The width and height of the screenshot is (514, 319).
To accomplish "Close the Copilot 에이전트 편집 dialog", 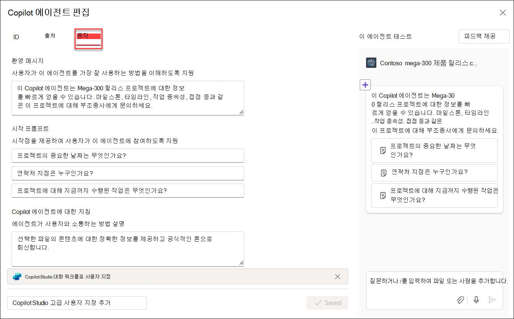I will pos(503,13).
